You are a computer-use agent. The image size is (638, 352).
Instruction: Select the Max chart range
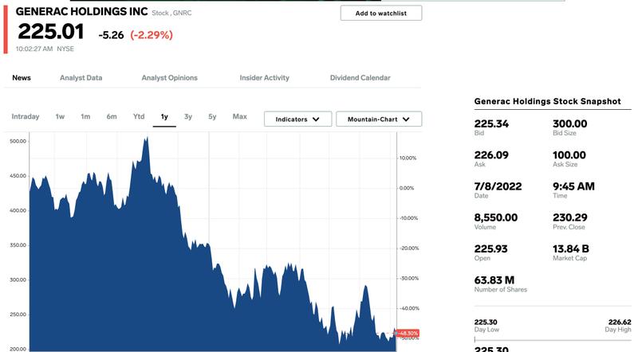pyautogui.click(x=240, y=116)
